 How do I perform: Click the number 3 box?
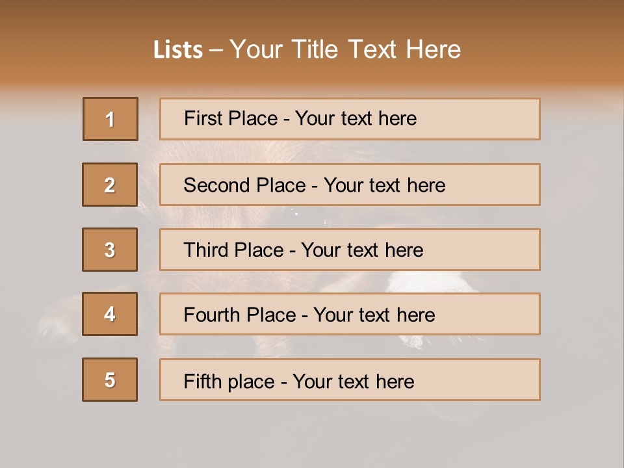click(110, 250)
